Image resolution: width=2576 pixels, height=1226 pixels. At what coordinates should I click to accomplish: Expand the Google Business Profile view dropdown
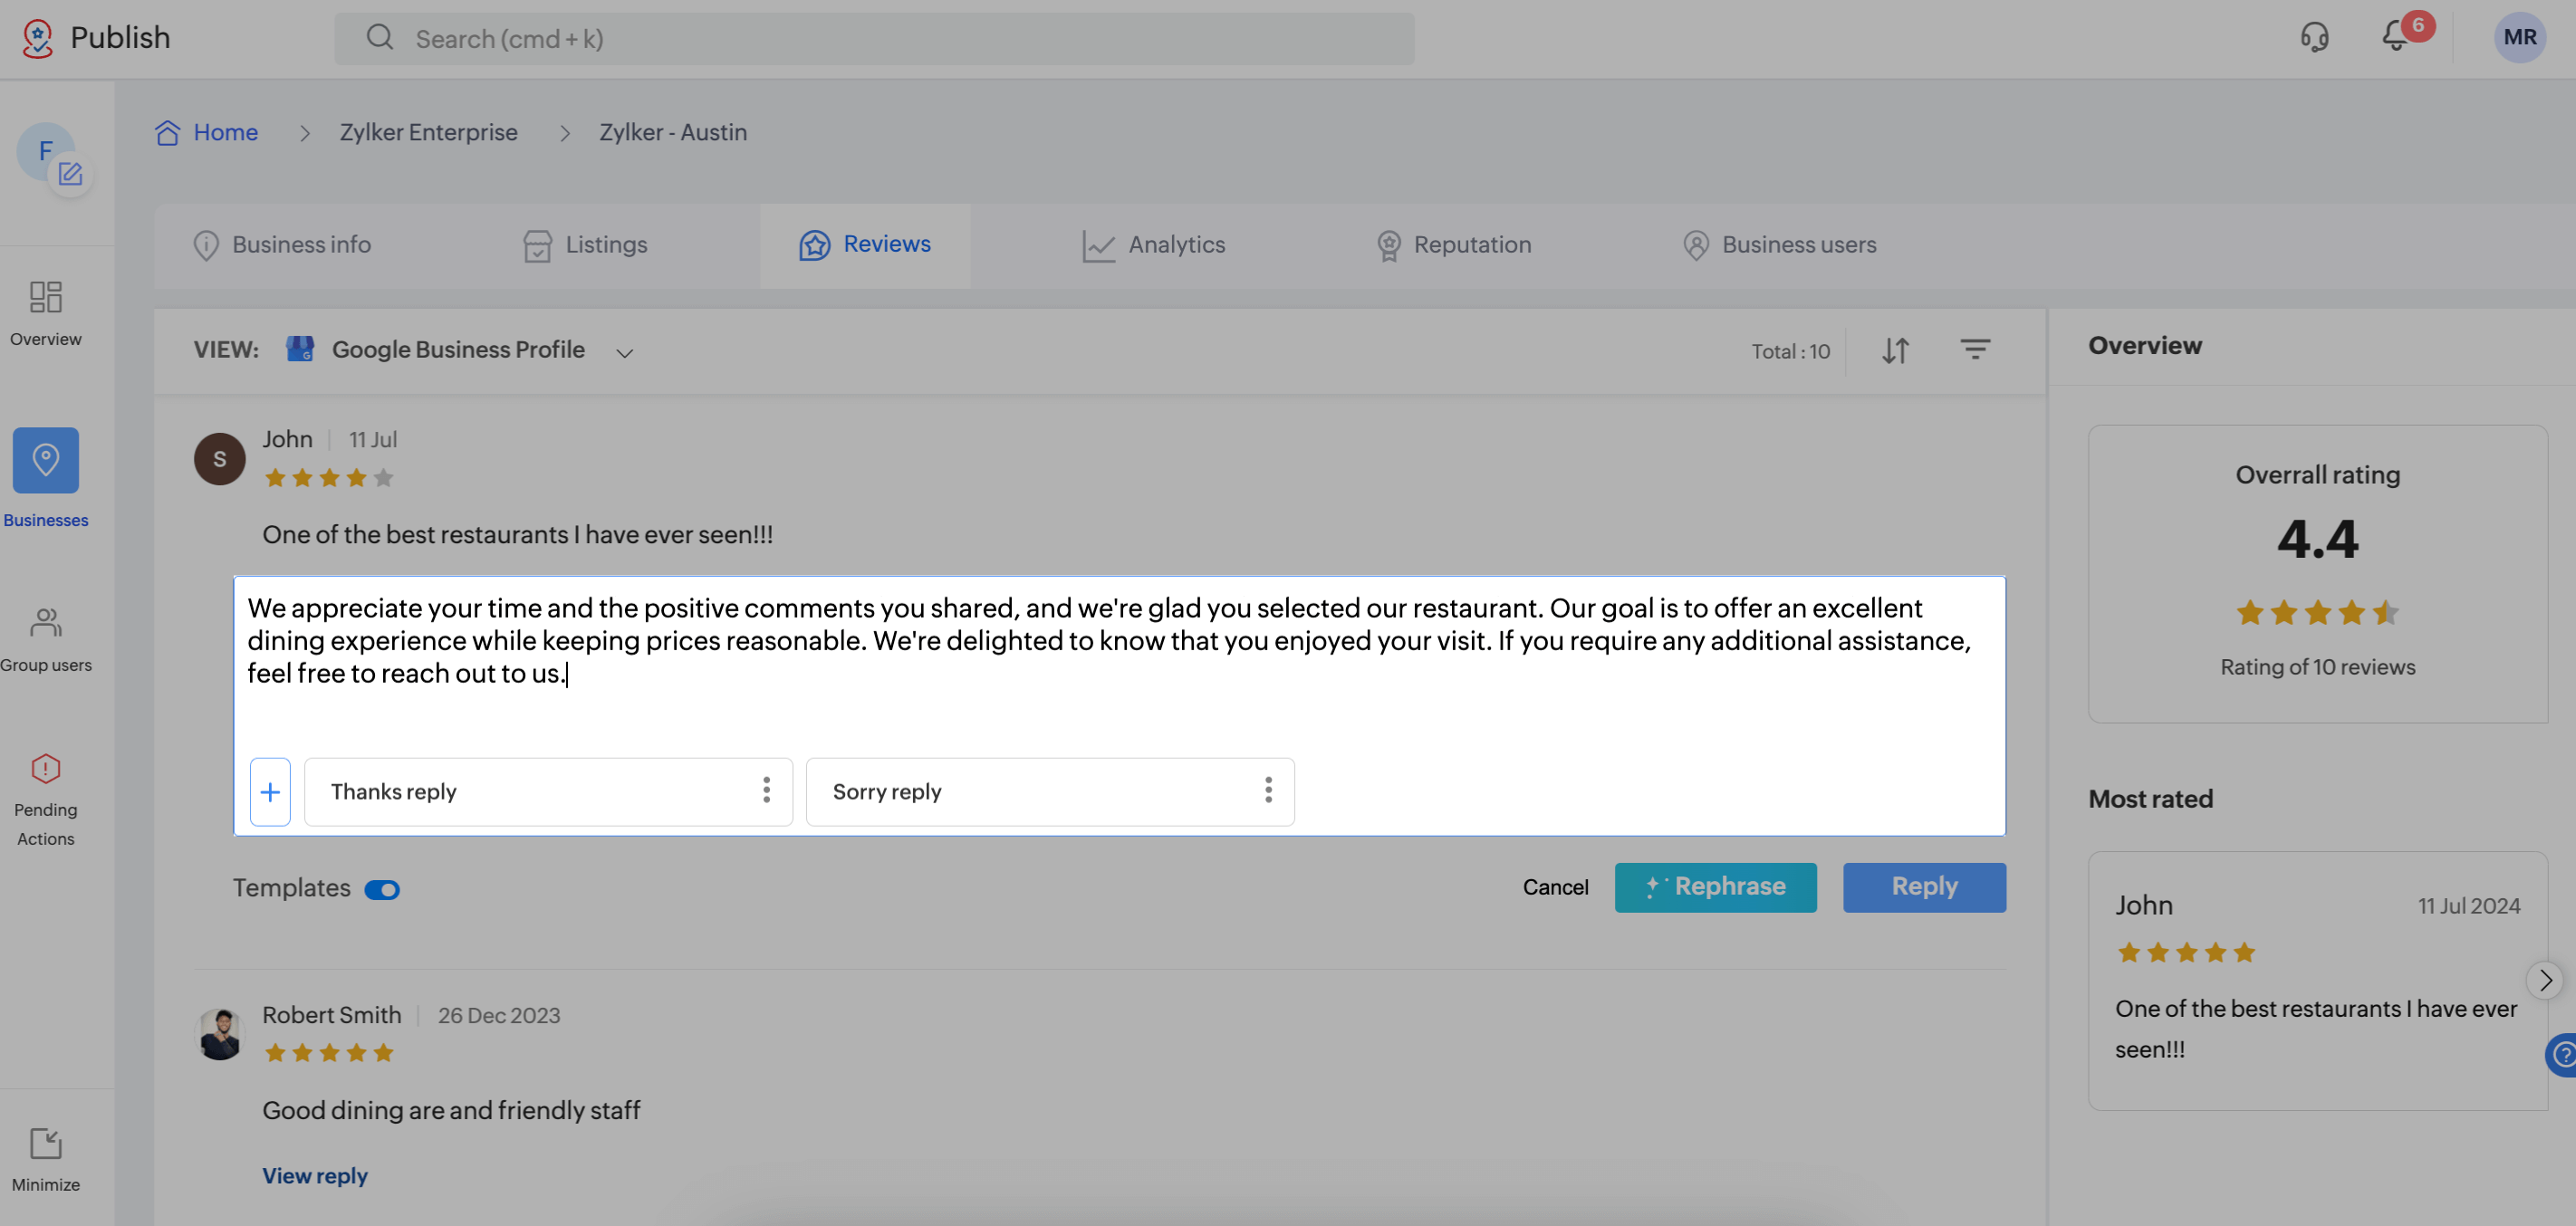tap(625, 352)
